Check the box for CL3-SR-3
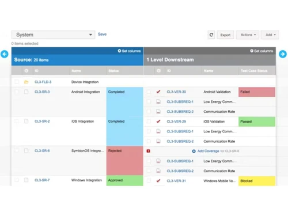288x216 pixels. click(x=17, y=92)
